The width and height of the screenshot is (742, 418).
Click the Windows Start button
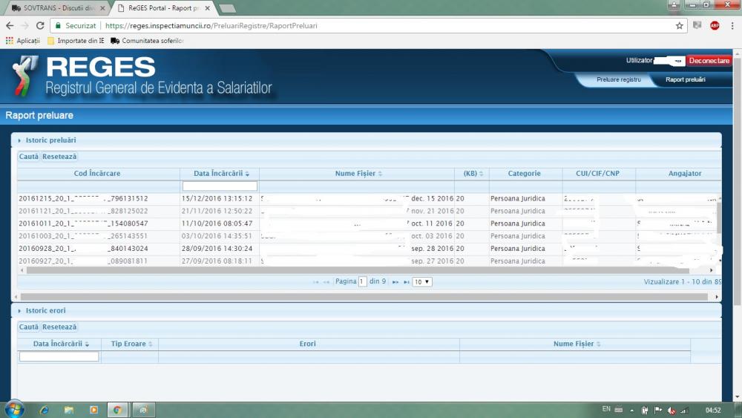pyautogui.click(x=14, y=409)
